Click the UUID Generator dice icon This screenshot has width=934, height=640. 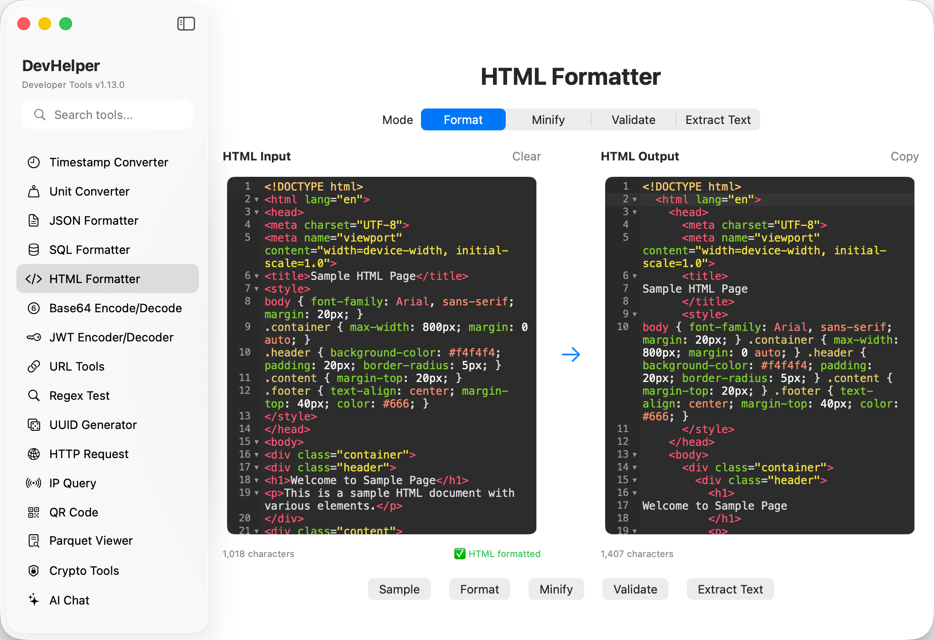pyautogui.click(x=34, y=425)
